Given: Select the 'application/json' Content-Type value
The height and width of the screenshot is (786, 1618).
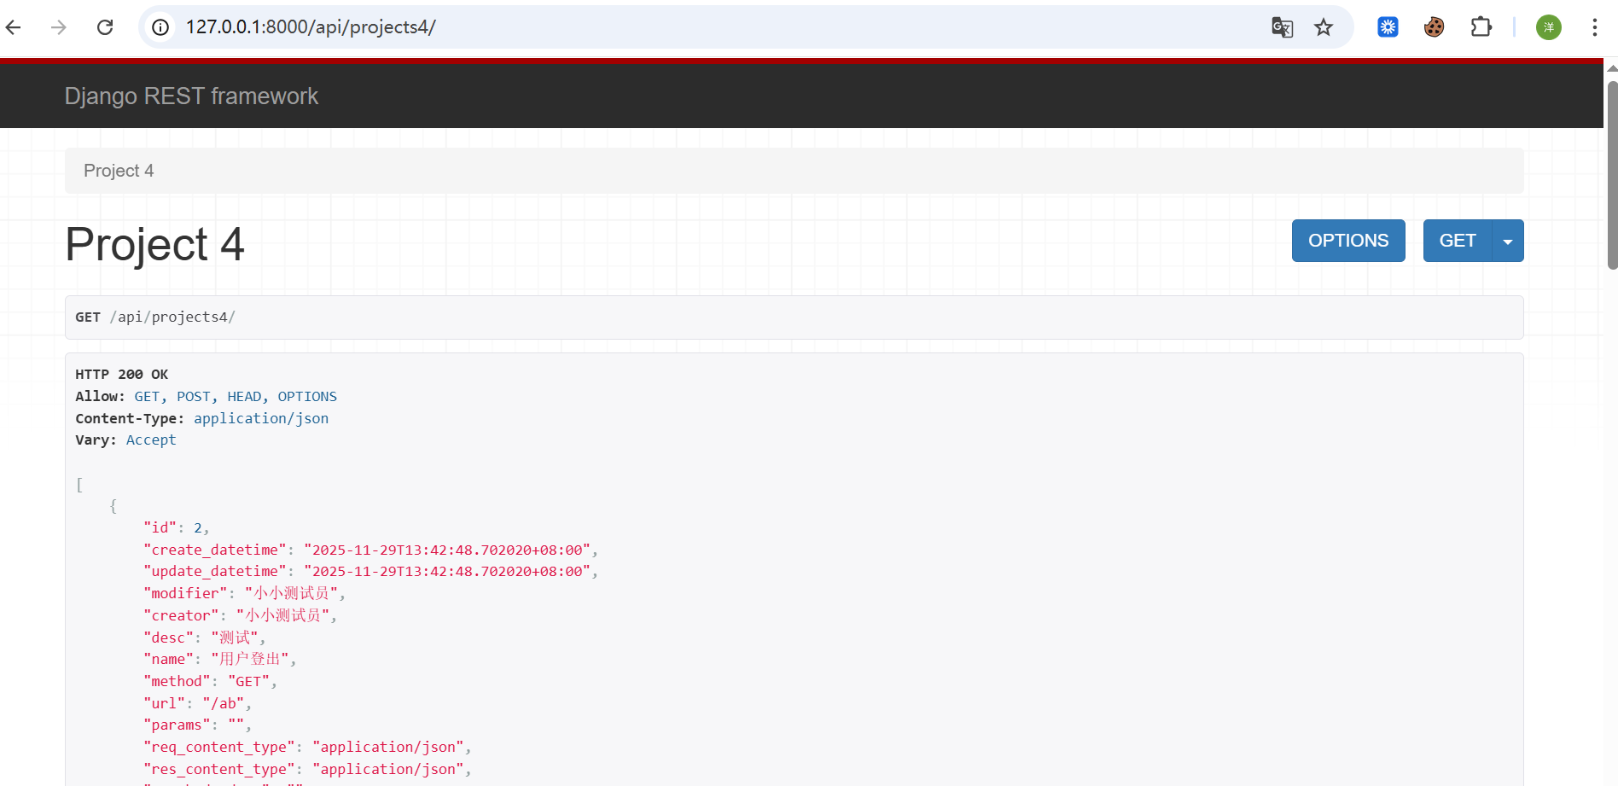Looking at the screenshot, I should pos(261,418).
